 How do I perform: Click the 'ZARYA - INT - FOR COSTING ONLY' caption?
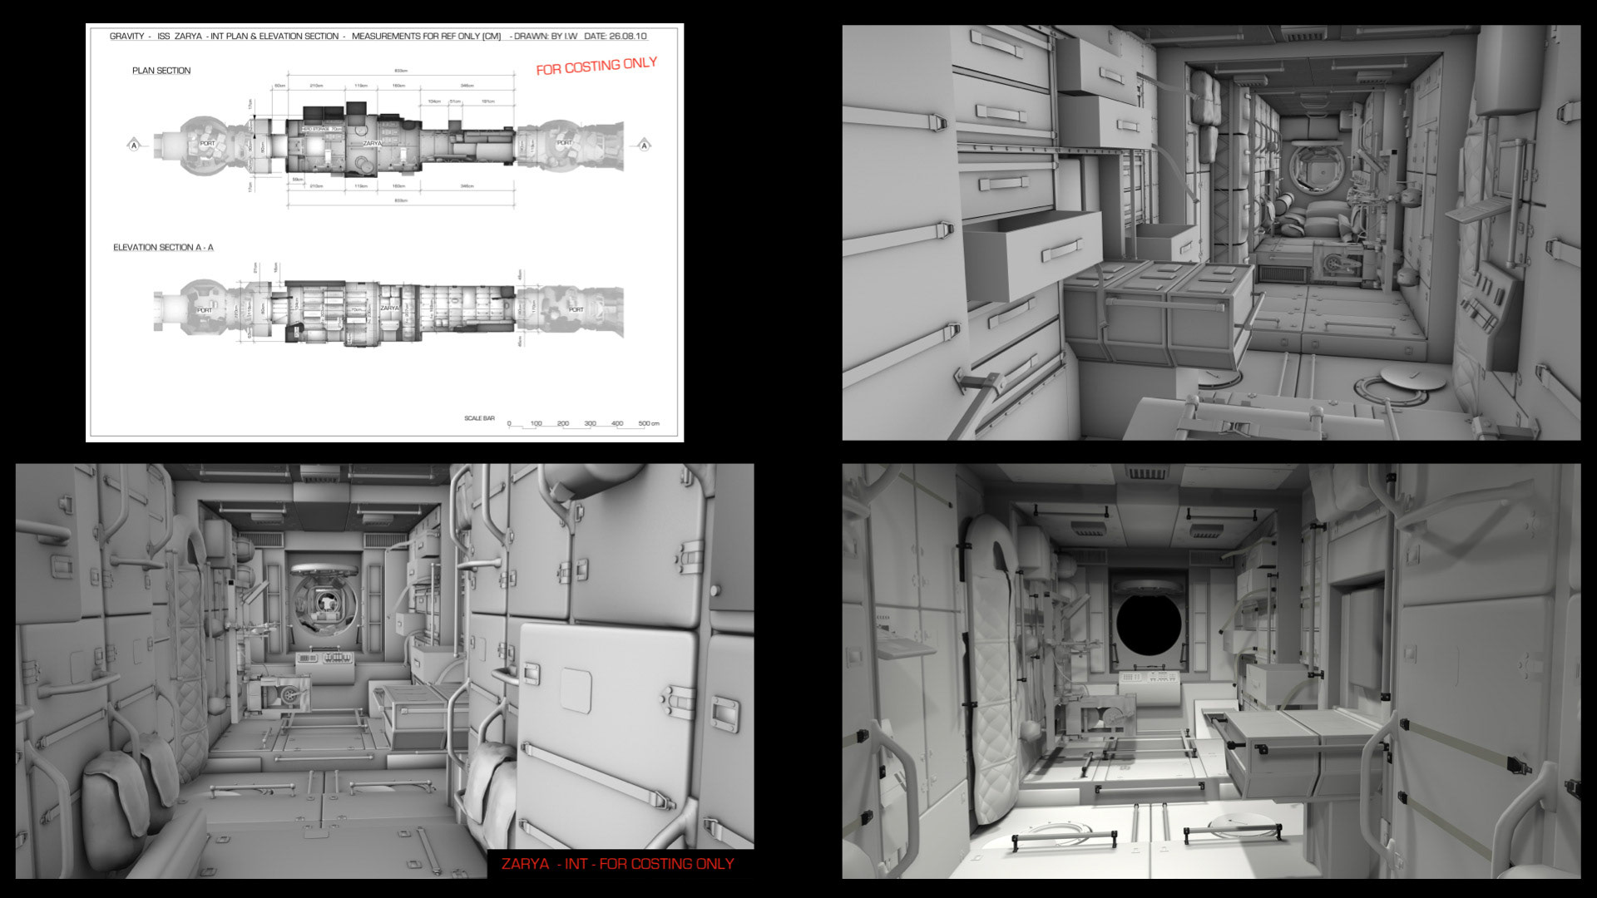point(617,864)
